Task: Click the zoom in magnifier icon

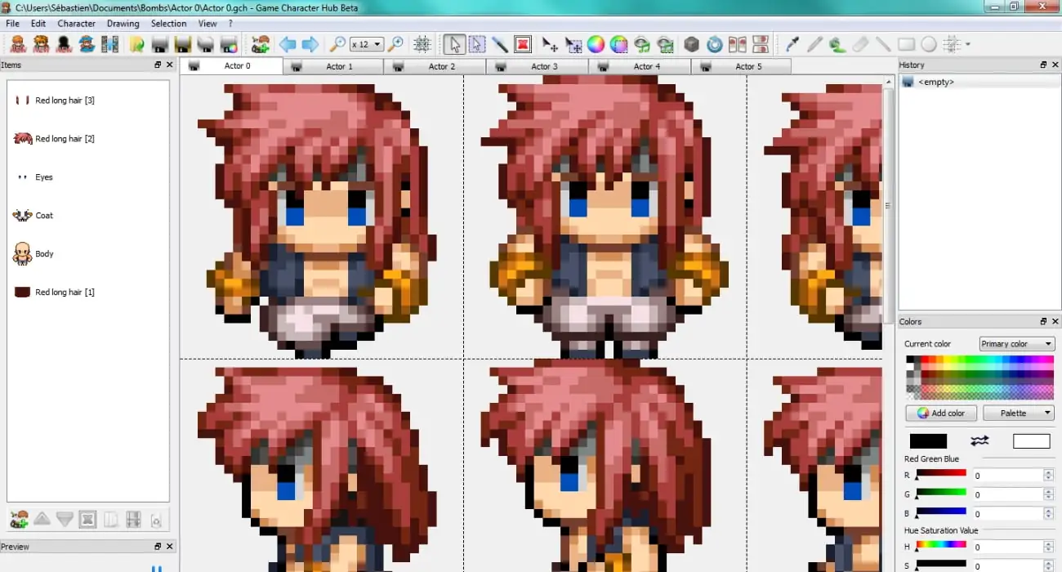Action: tap(395, 44)
